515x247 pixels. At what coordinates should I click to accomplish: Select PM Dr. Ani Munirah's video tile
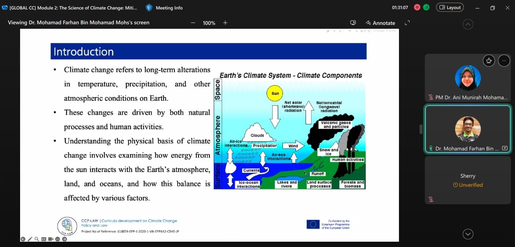pyautogui.click(x=468, y=78)
